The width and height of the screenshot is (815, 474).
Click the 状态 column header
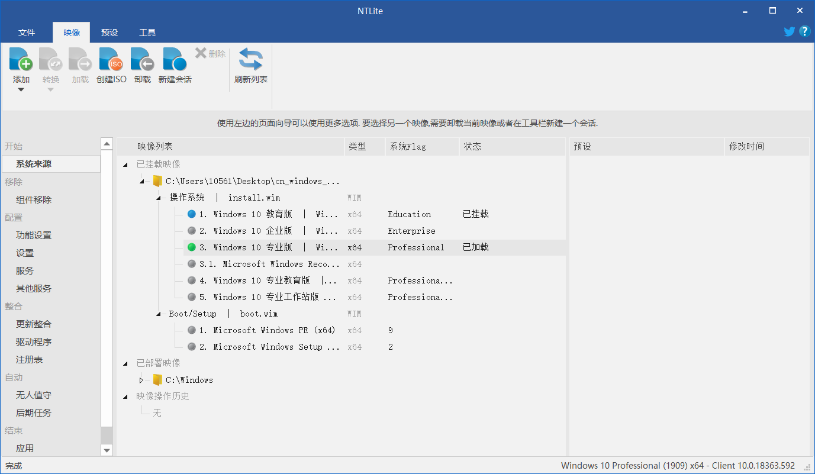tap(513, 146)
